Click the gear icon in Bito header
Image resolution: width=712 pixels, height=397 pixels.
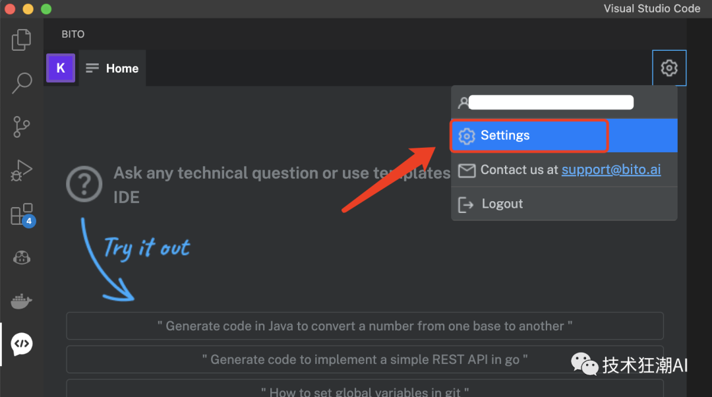(669, 68)
